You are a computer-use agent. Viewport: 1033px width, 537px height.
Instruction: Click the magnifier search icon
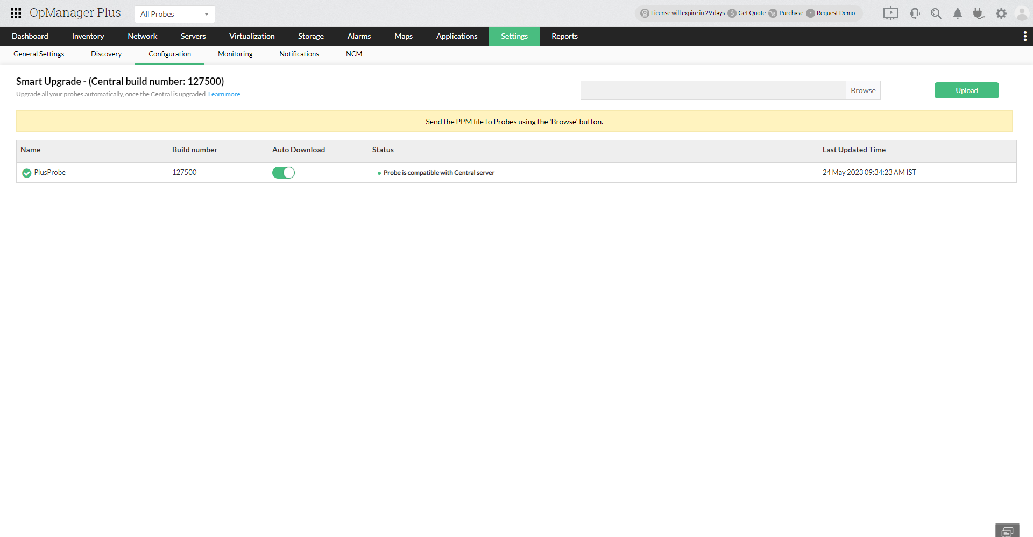[936, 13]
